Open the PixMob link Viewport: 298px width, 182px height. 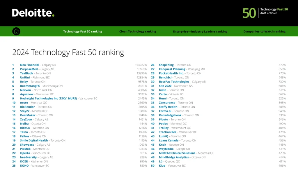(x=25, y=149)
